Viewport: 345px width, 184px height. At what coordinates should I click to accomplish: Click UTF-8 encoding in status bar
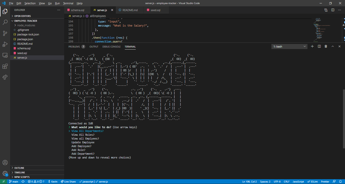277,182
